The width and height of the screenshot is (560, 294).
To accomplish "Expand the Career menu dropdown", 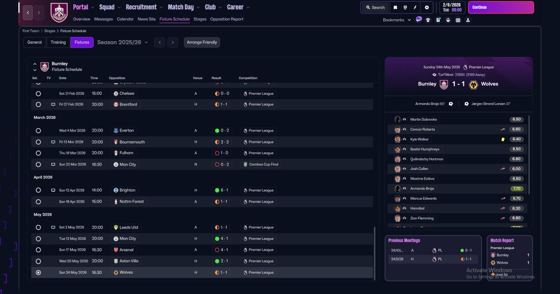I will 248,7.
